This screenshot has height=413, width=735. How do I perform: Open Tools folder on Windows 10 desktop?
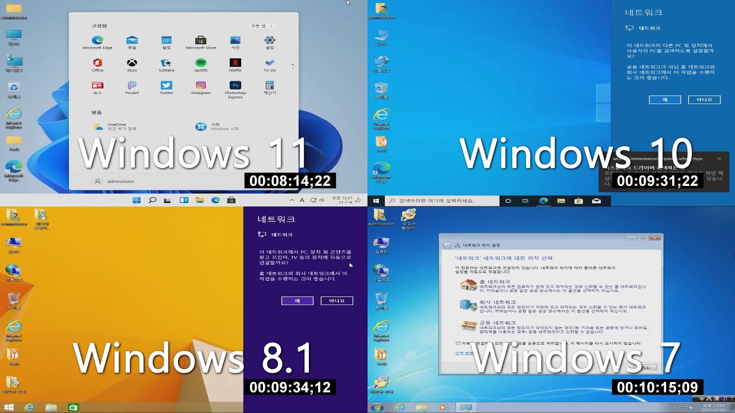coord(381,144)
